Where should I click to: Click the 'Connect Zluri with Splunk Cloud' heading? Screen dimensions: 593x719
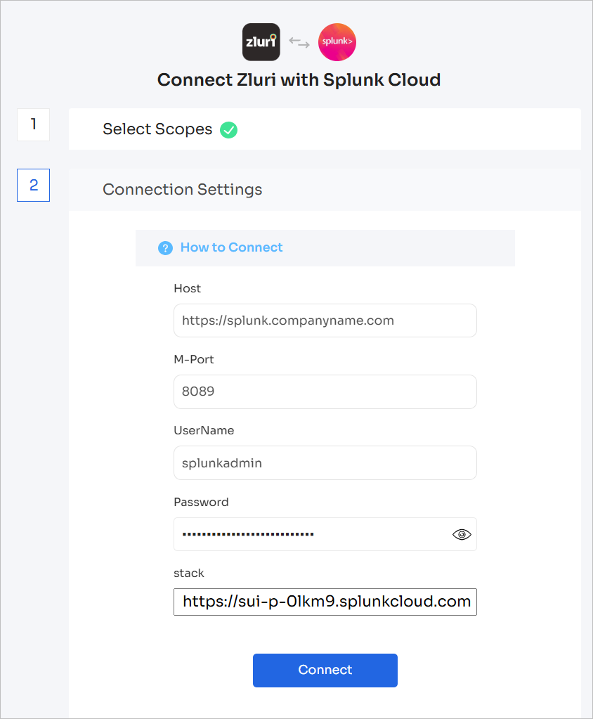click(x=299, y=80)
